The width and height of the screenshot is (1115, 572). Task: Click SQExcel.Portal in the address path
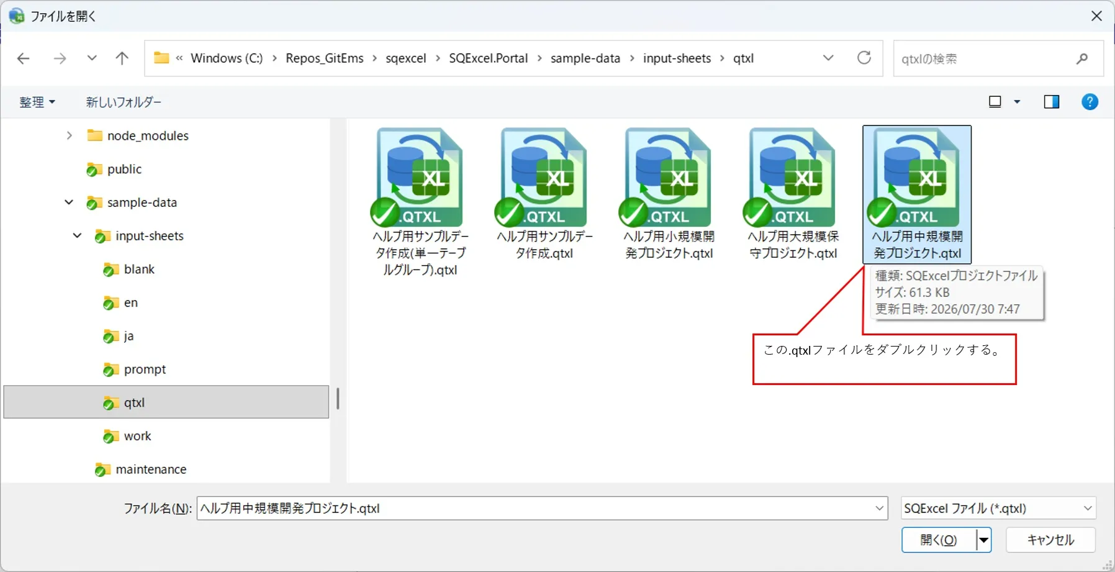[489, 58]
